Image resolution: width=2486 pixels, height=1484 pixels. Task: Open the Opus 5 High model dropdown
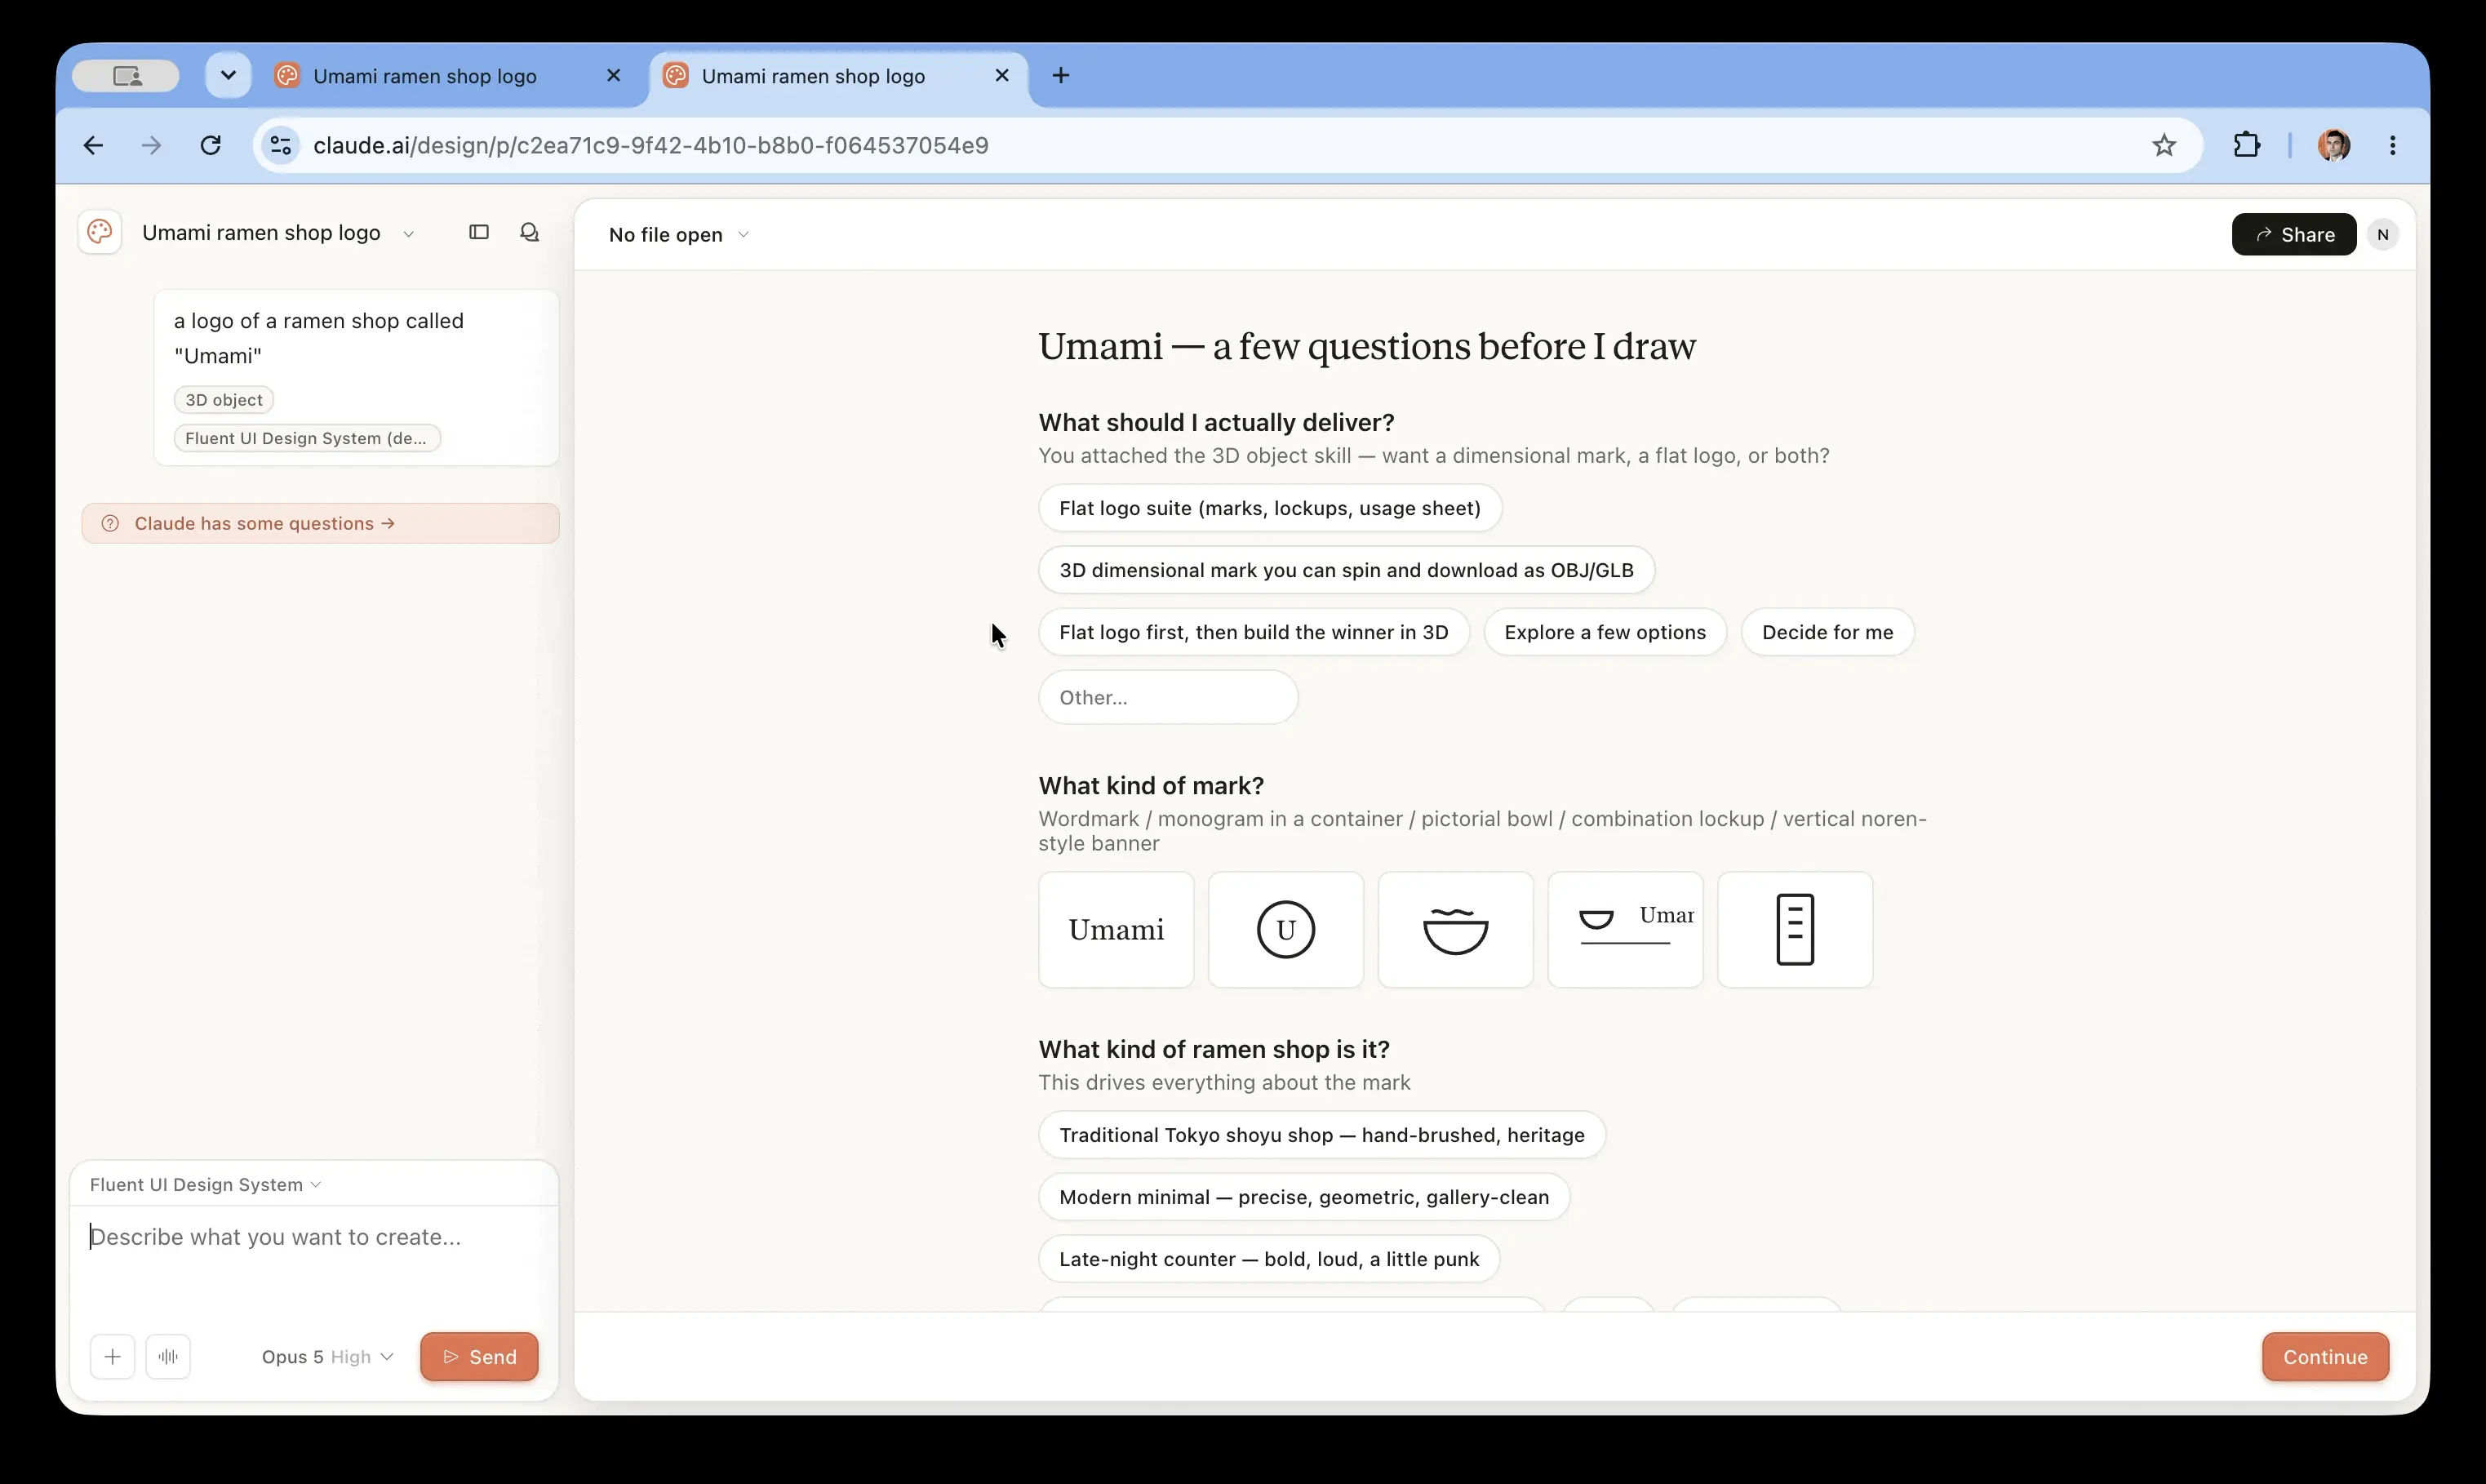click(x=326, y=1357)
